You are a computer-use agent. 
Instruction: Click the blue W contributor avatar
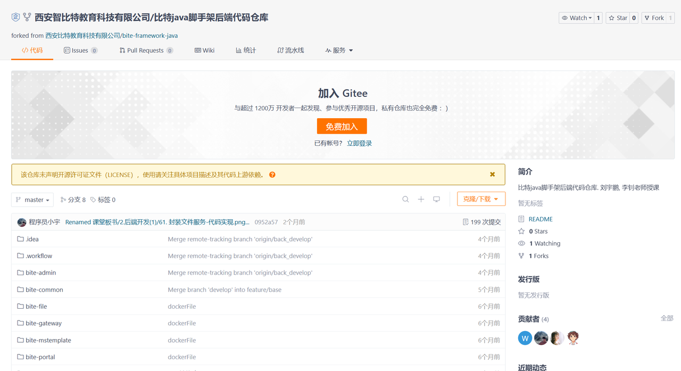pos(525,338)
